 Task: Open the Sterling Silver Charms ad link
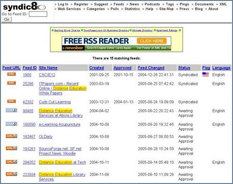coord(67,30)
